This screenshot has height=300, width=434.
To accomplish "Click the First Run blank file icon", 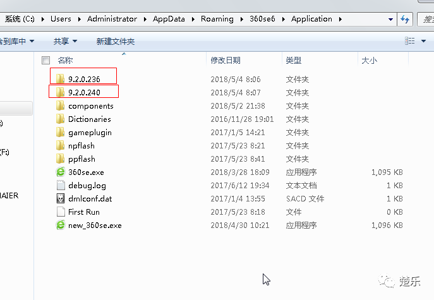I will (61, 212).
